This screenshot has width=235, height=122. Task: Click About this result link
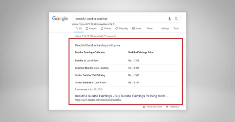coord(154,107)
